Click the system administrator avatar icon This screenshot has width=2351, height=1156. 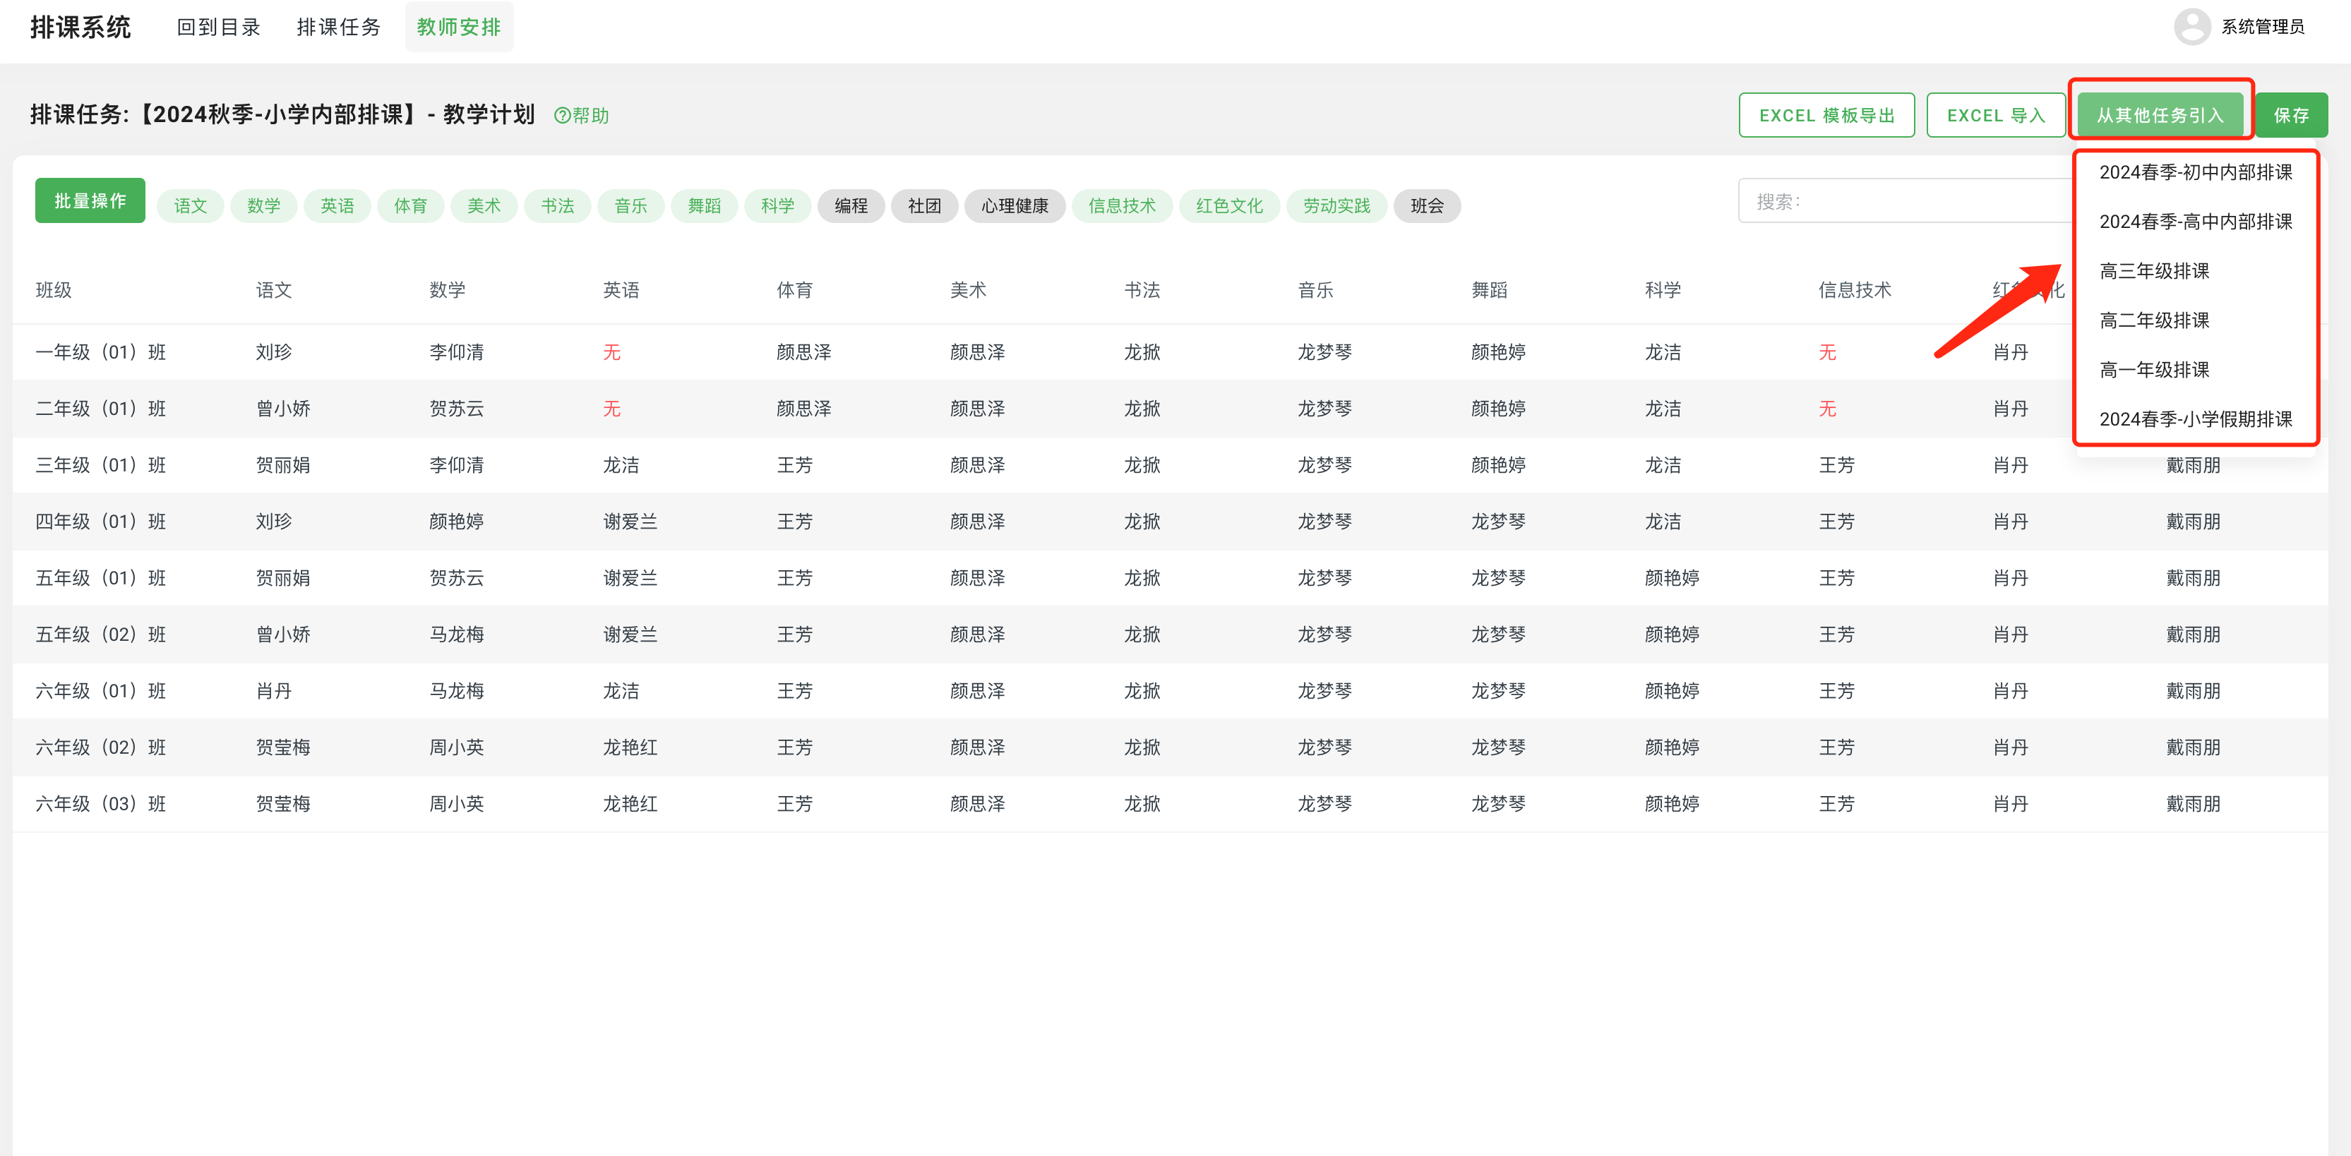click(x=2191, y=26)
